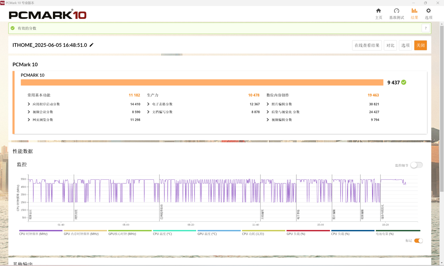Click the red GPU 负载 legend swatch

tap(308, 231)
